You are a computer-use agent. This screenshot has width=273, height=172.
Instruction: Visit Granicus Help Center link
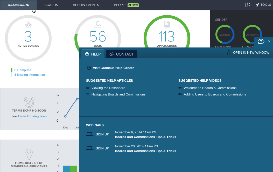(x=113, y=68)
